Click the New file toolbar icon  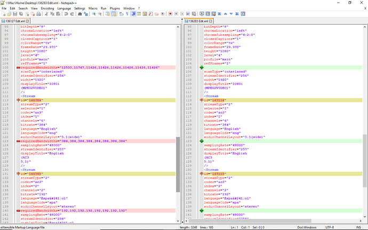point(4,14)
